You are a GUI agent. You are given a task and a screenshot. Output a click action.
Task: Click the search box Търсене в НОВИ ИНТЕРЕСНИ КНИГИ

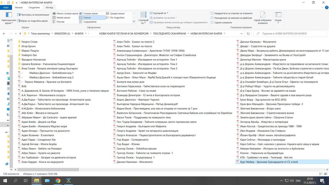290,34
